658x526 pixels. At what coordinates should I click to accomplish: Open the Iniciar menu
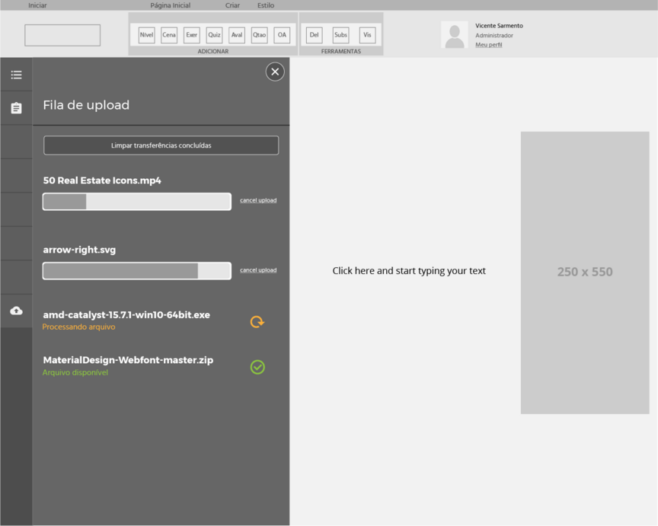[37, 5]
